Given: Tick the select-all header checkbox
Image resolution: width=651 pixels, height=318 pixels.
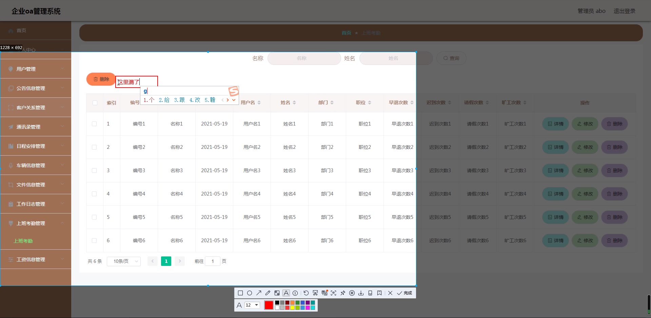Looking at the screenshot, I should pos(95,103).
